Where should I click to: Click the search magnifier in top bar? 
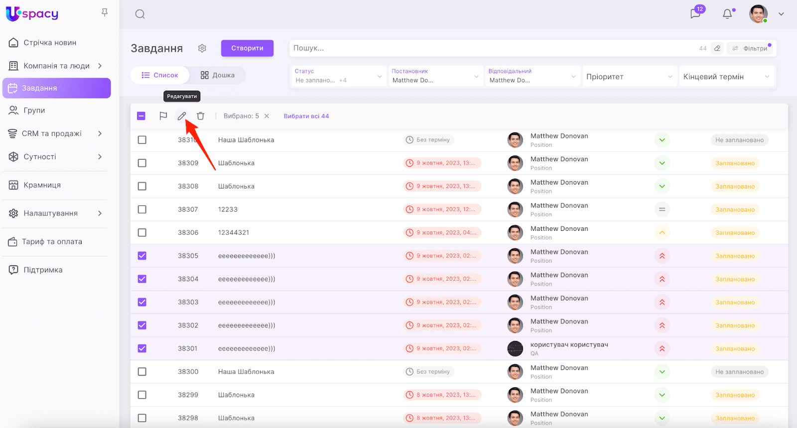point(140,14)
